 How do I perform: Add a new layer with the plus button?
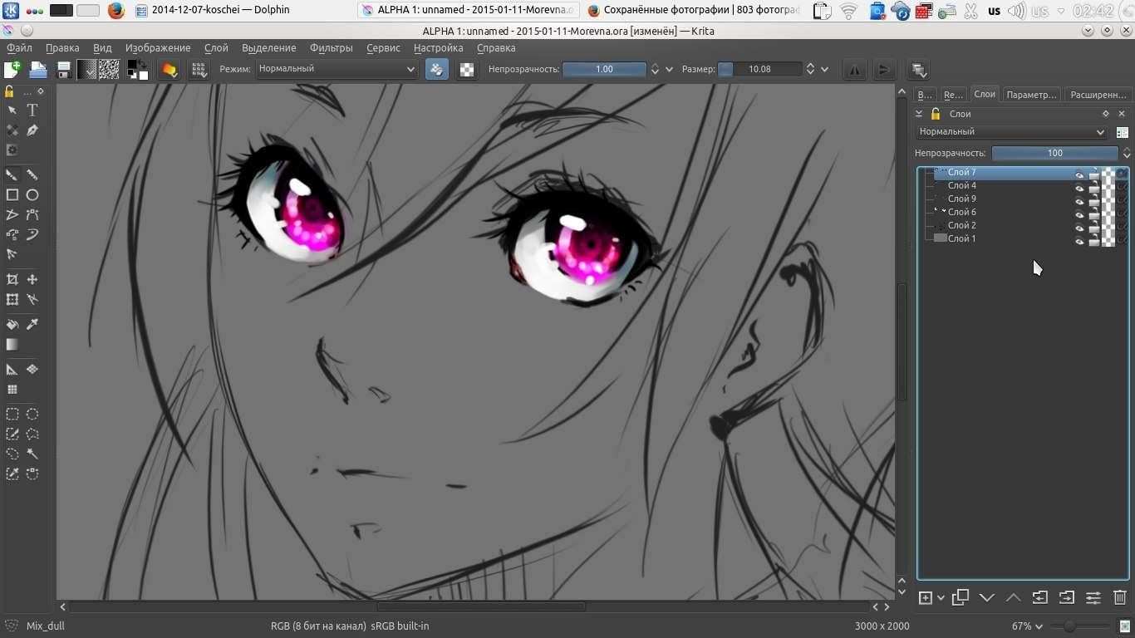point(925,598)
